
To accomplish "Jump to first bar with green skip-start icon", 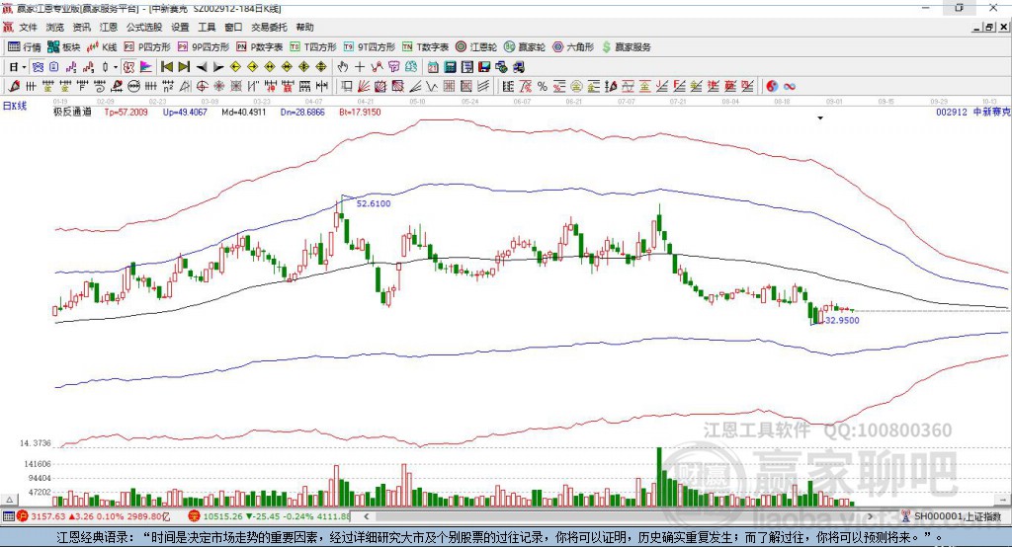I will tap(166, 67).
